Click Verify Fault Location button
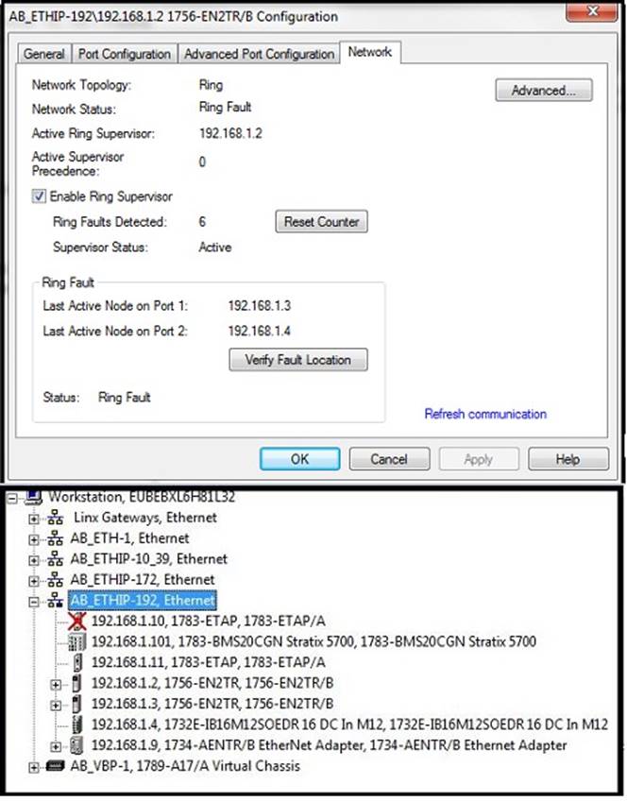The width and height of the screenshot is (627, 801). 298,360
